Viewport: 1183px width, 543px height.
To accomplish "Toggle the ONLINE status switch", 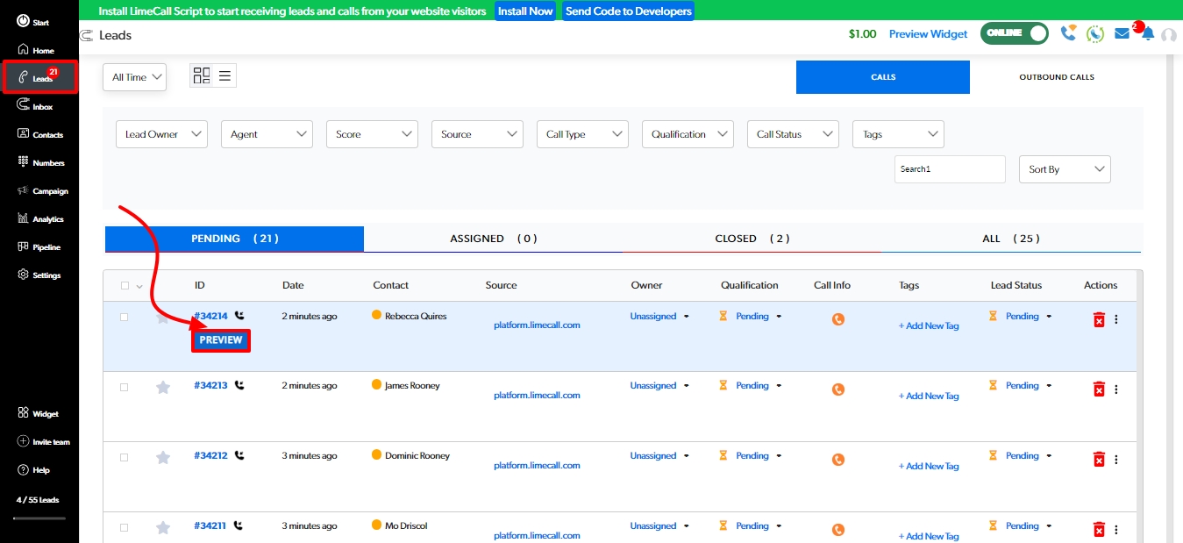I will coord(1015,33).
